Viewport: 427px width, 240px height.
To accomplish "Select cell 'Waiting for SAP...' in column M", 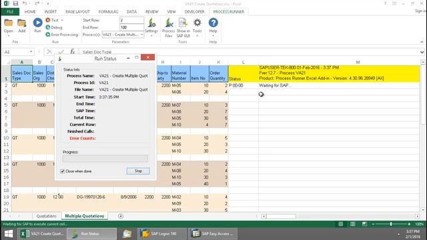I will click(339, 85).
